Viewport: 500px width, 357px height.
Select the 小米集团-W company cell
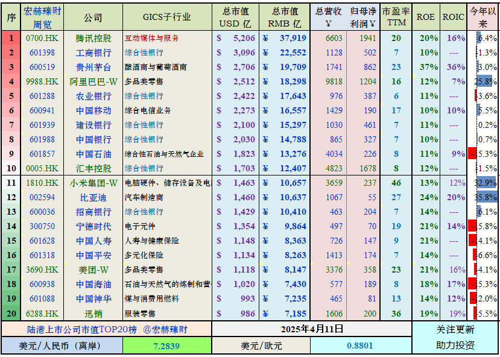coord(93,183)
